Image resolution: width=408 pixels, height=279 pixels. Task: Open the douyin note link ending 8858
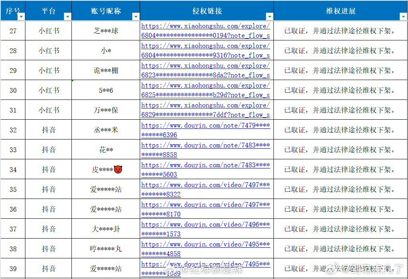click(x=206, y=150)
